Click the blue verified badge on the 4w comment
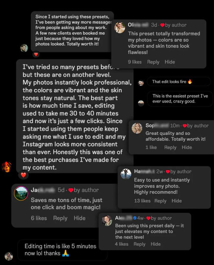The height and width of the screenshot is (265, 214). click(135, 218)
